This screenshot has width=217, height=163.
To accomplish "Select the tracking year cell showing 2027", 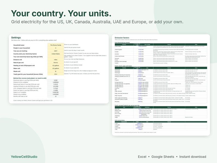I will coord(56,51).
